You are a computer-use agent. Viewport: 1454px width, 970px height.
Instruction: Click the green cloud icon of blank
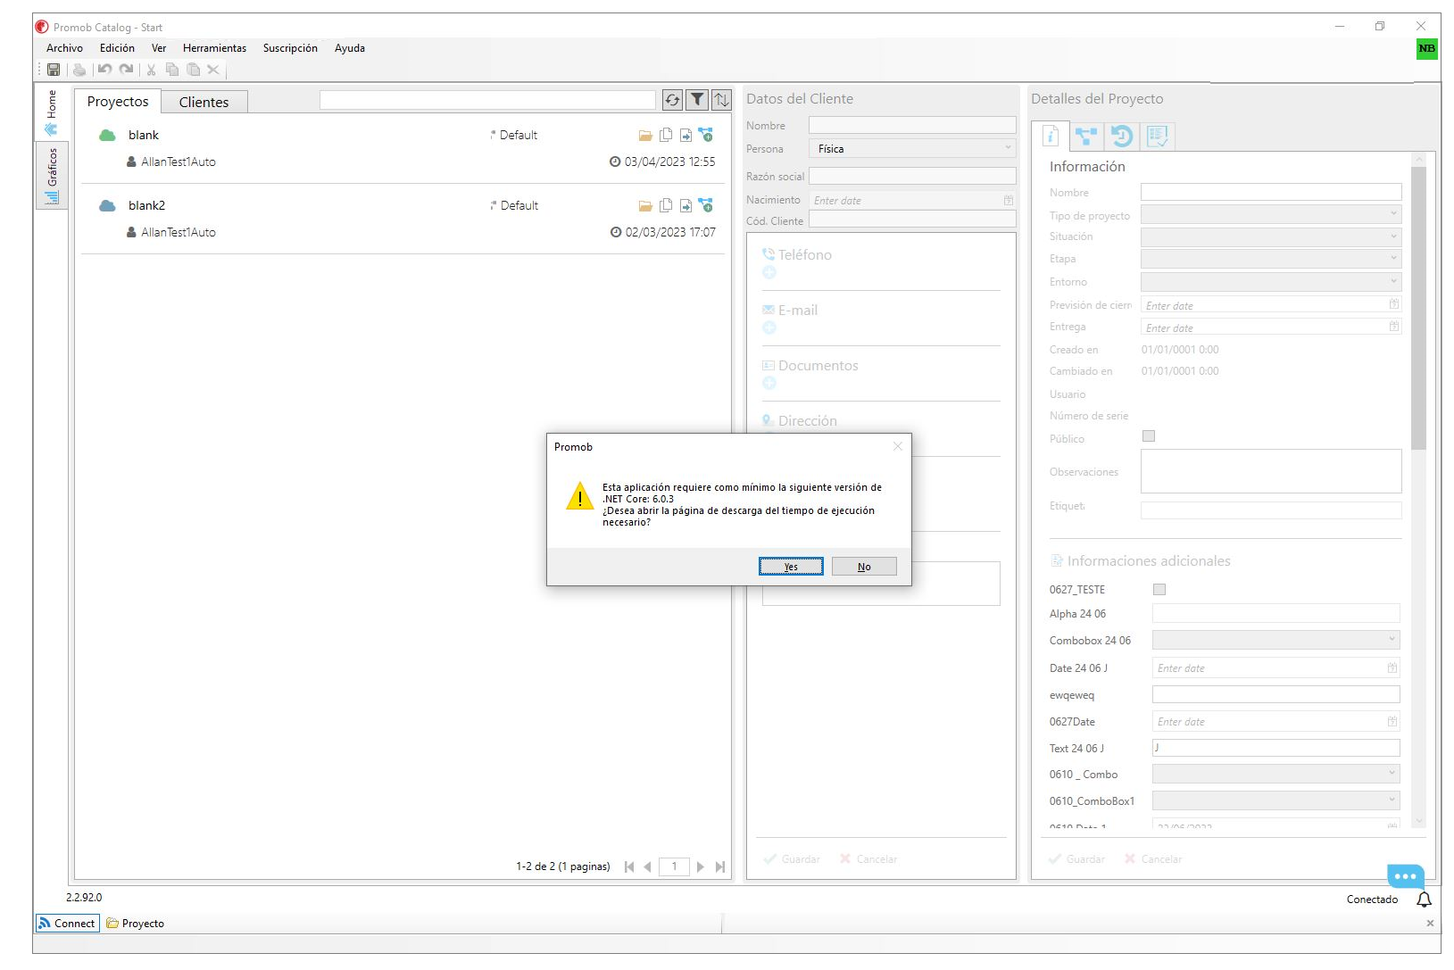click(107, 136)
